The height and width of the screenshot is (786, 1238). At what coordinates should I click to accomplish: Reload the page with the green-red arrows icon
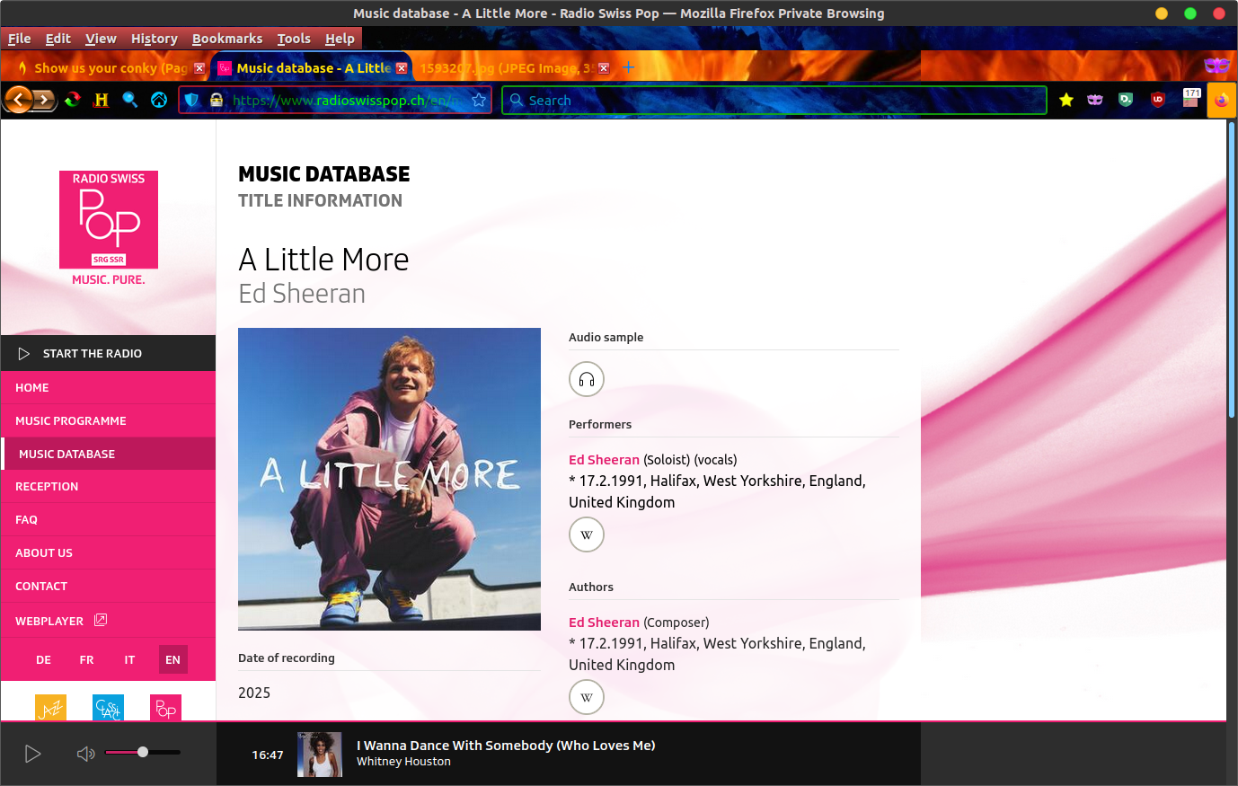72,100
